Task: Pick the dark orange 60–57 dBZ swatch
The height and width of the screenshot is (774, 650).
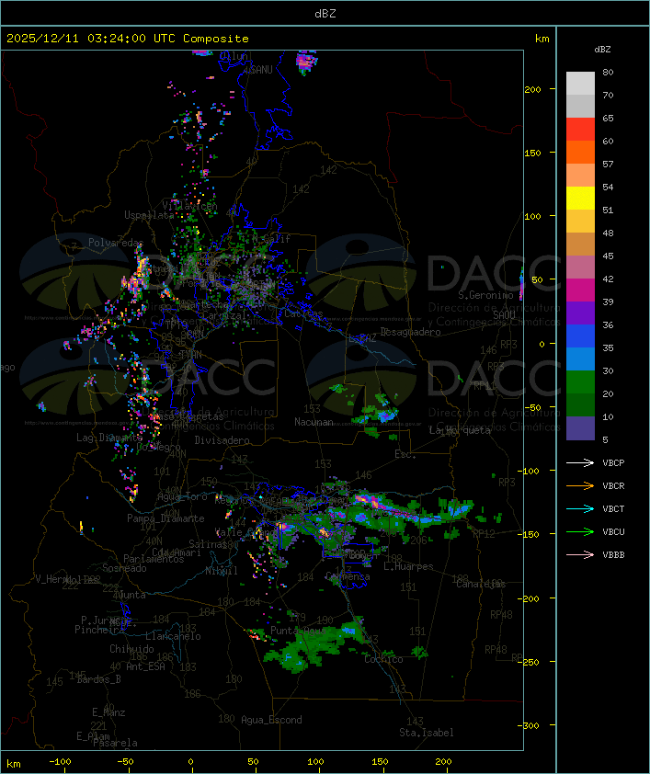Action: coord(580,152)
